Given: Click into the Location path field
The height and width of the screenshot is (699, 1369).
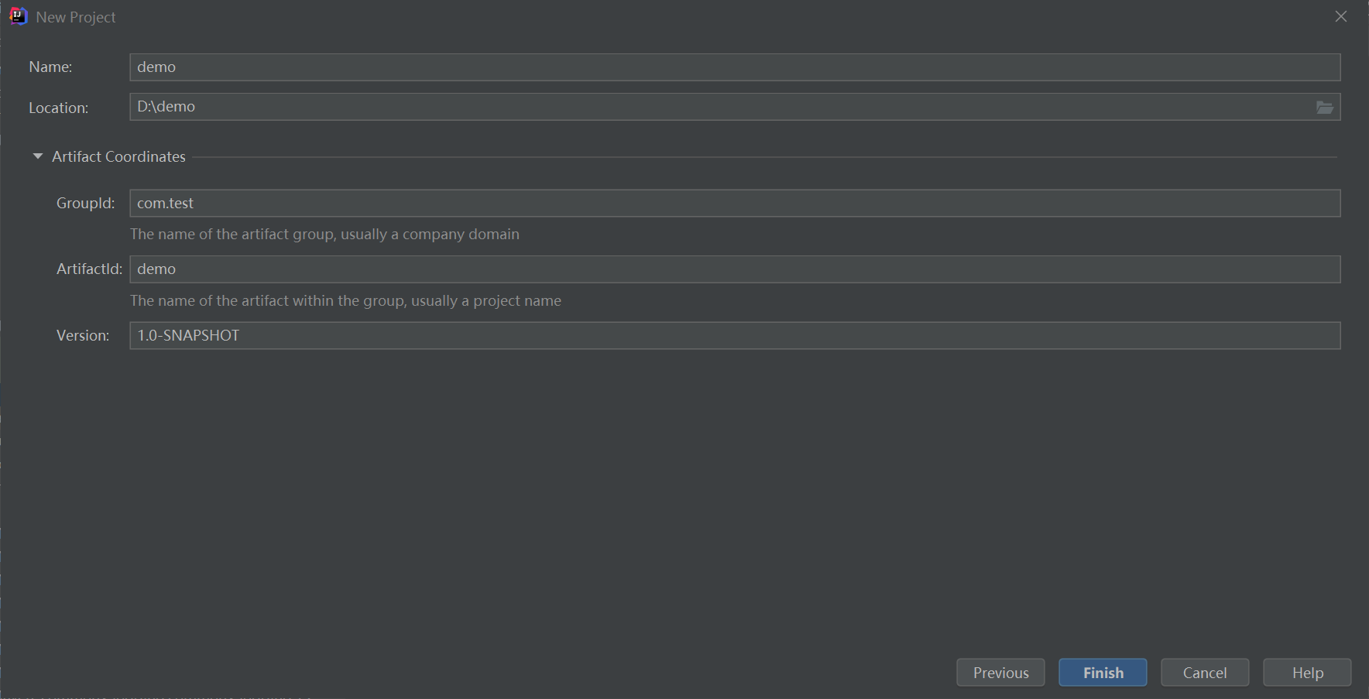Looking at the screenshot, I should click(720, 107).
